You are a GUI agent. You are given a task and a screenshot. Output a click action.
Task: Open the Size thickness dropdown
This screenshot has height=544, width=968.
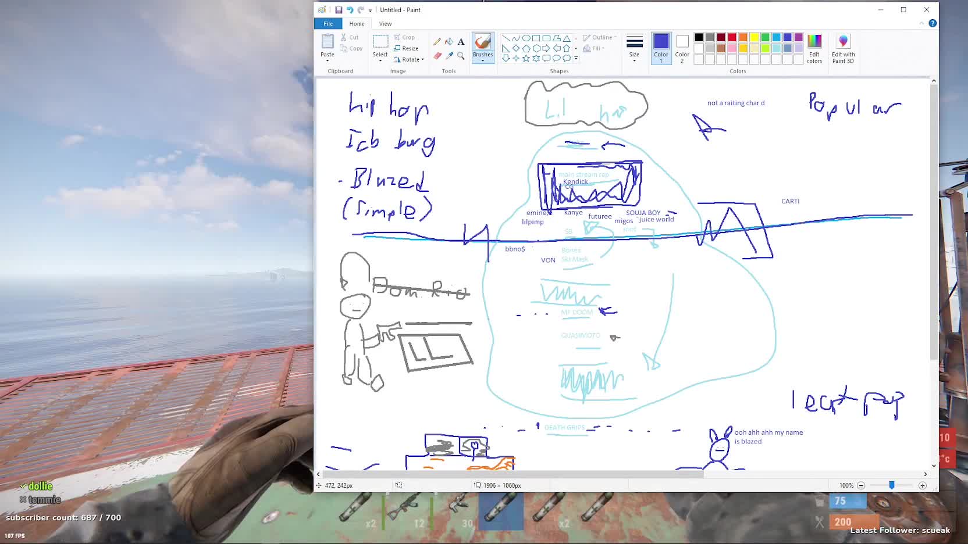pyautogui.click(x=635, y=48)
